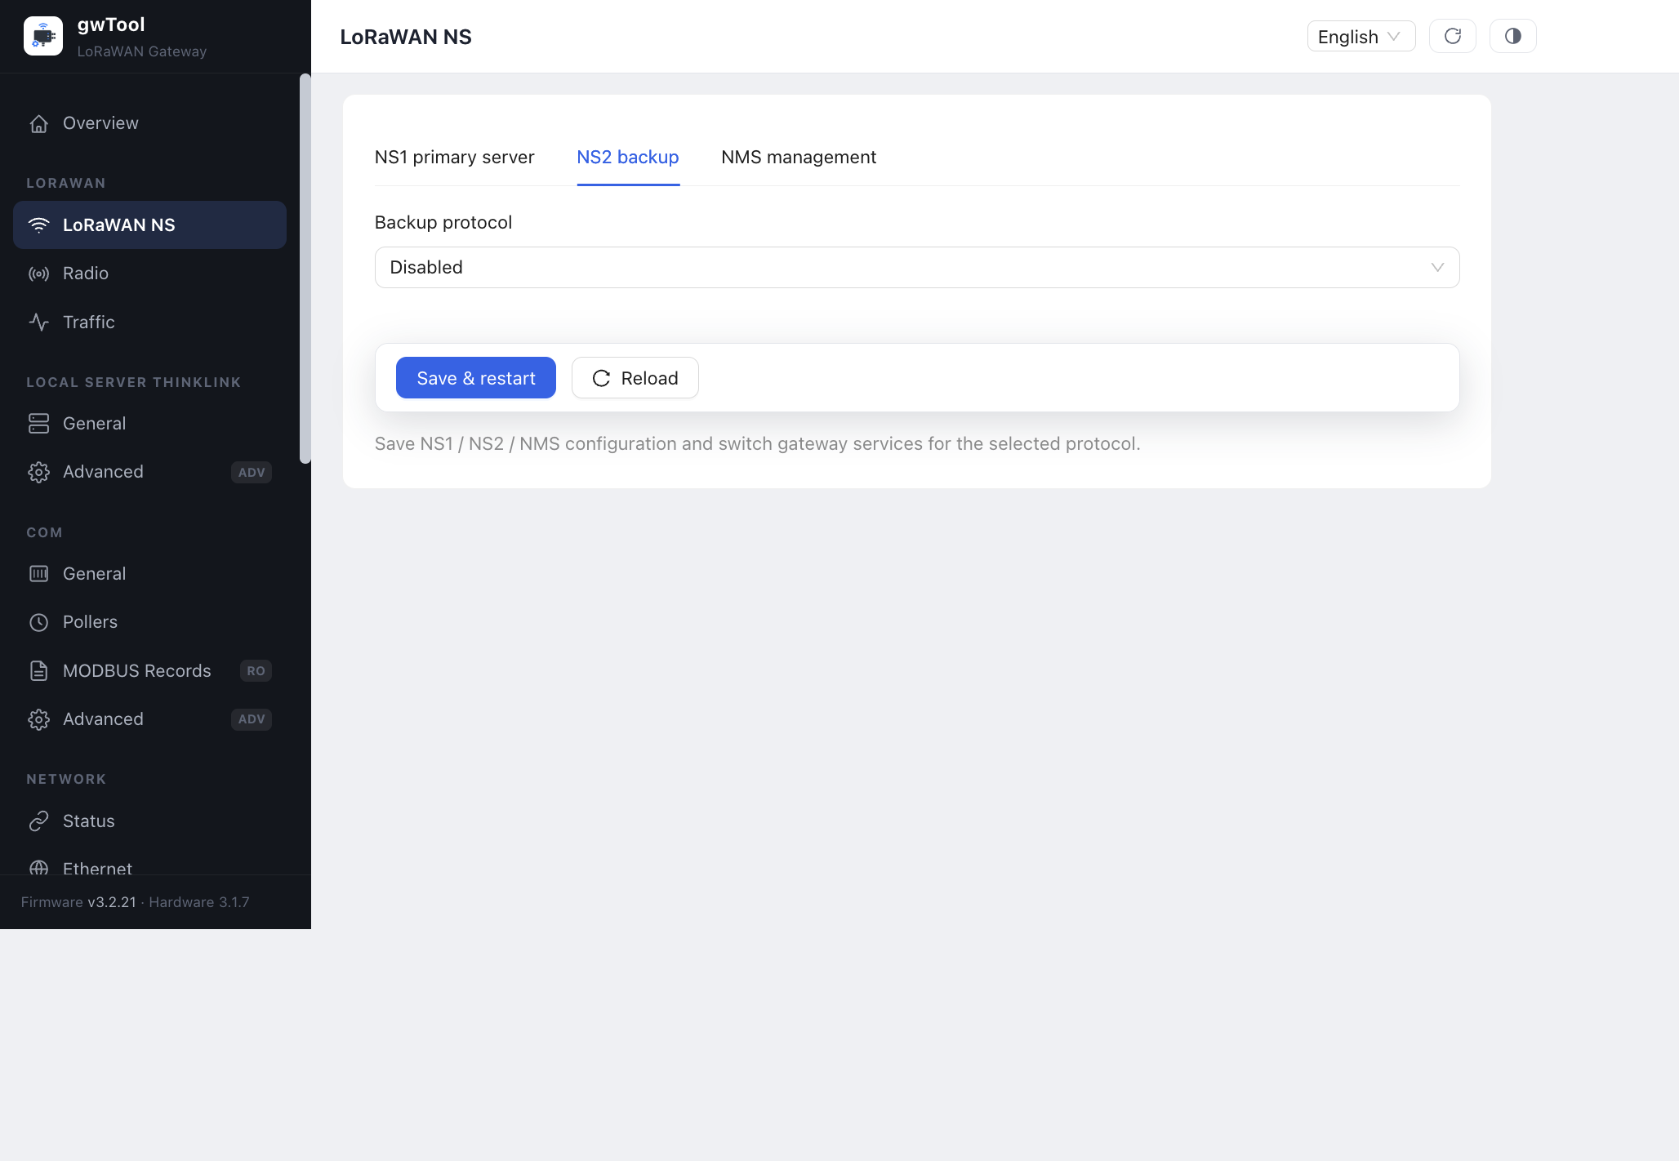This screenshot has width=1679, height=1161.
Task: Click the Reload button
Action: 635,378
